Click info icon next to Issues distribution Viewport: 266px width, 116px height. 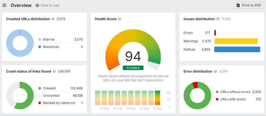(218, 19)
